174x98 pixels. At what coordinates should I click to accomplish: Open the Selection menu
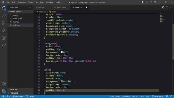[x=22, y=2]
